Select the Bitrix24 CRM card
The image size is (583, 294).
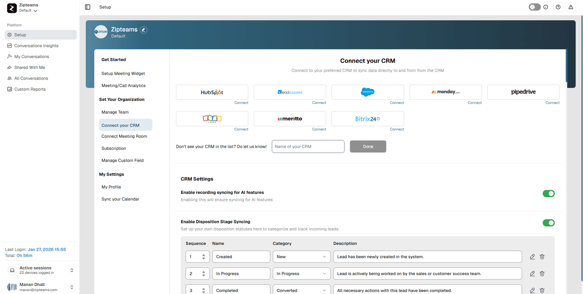(x=367, y=119)
